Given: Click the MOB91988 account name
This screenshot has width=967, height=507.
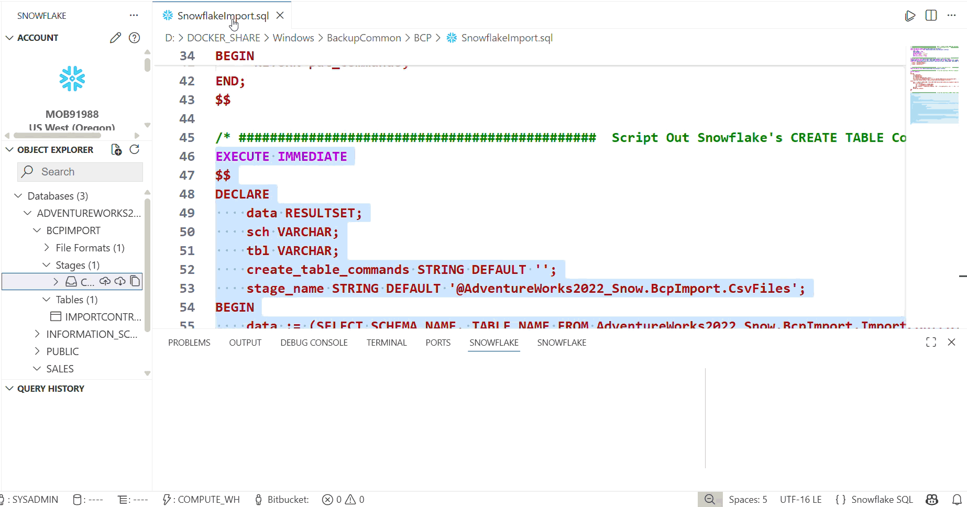Looking at the screenshot, I should 72,114.
